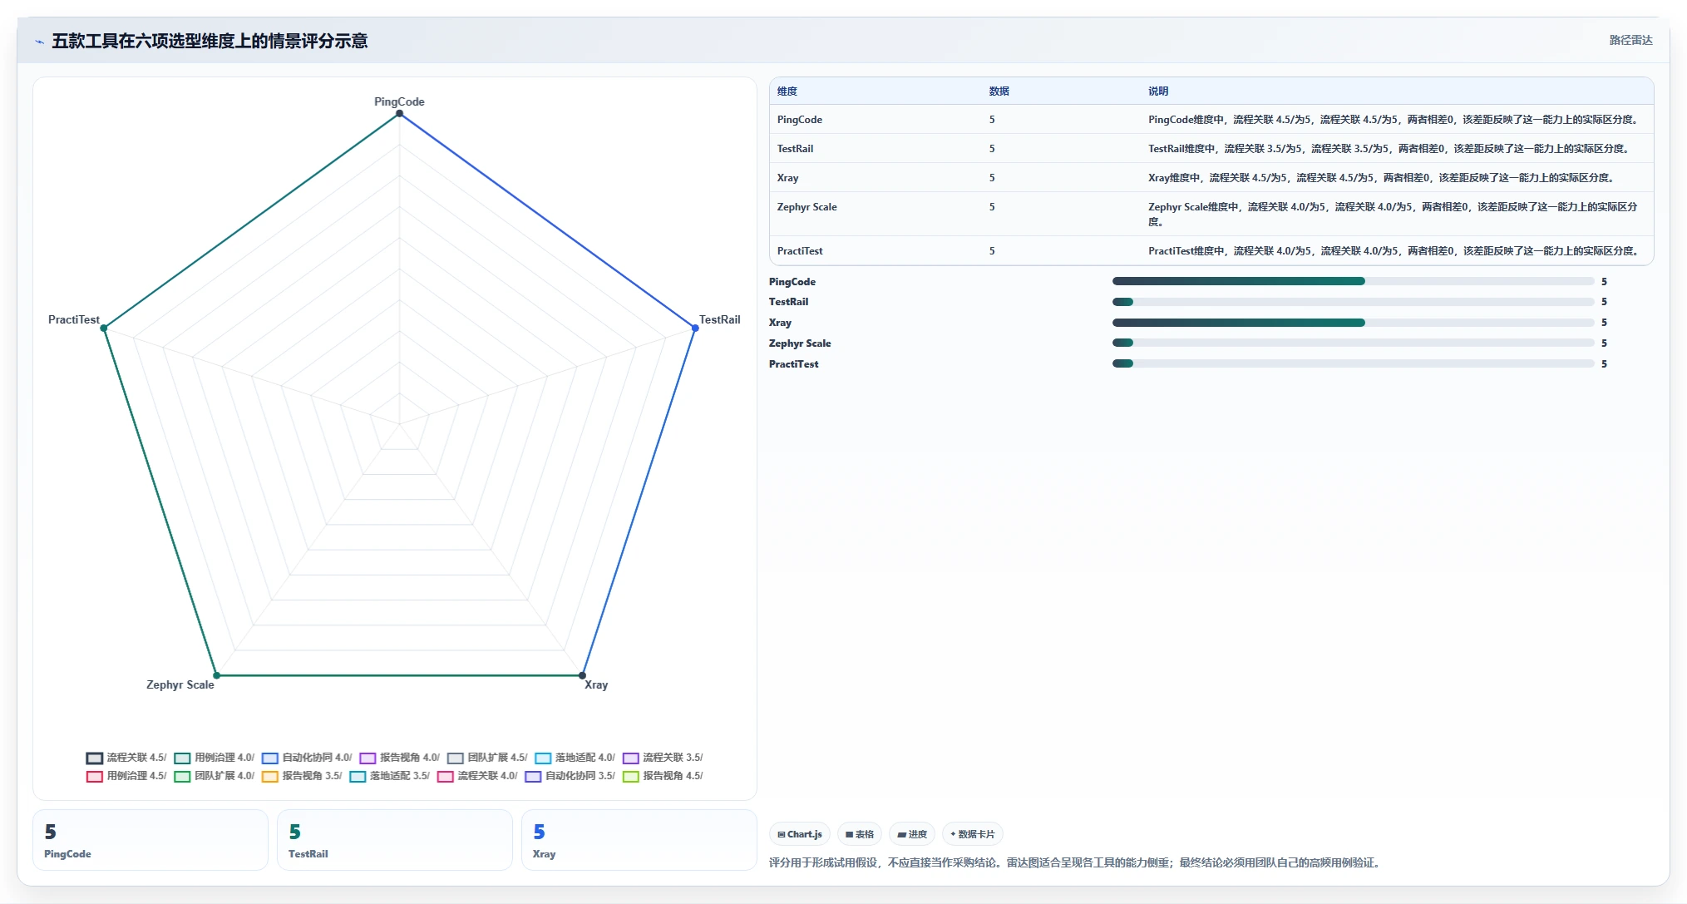Click the Zephyr Scale progress bar
Viewport: 1687px width, 904px height.
(1353, 343)
